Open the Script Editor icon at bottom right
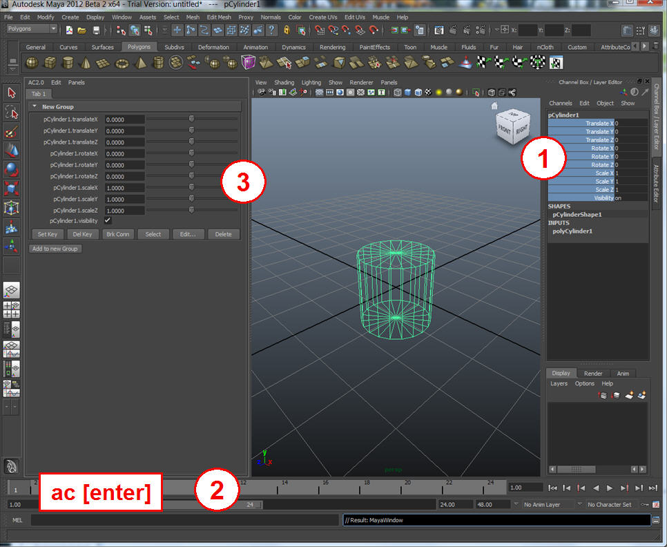The image size is (667, 547). click(655, 520)
